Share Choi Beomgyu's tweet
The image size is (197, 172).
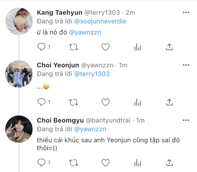click(169, 163)
